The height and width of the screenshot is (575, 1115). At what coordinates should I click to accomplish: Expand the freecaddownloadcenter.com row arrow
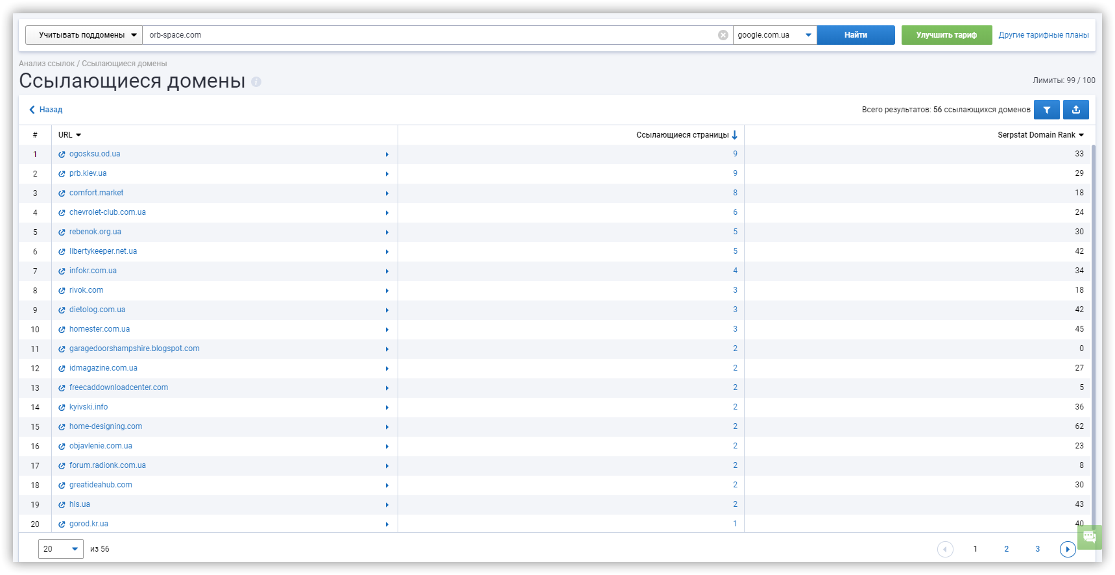tap(387, 388)
